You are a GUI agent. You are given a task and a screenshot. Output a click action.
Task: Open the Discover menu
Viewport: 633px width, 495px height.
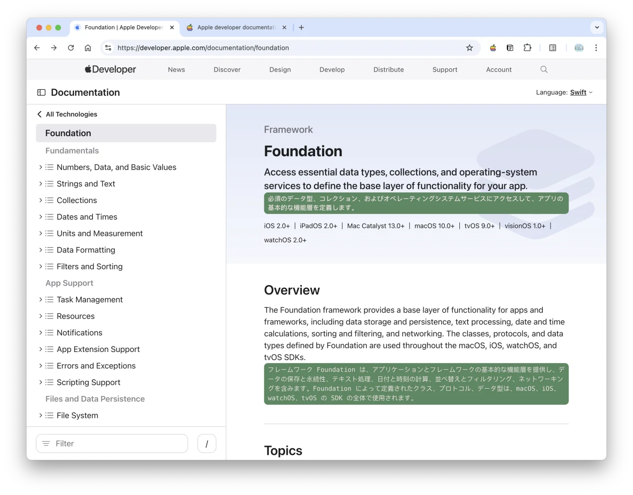227,70
